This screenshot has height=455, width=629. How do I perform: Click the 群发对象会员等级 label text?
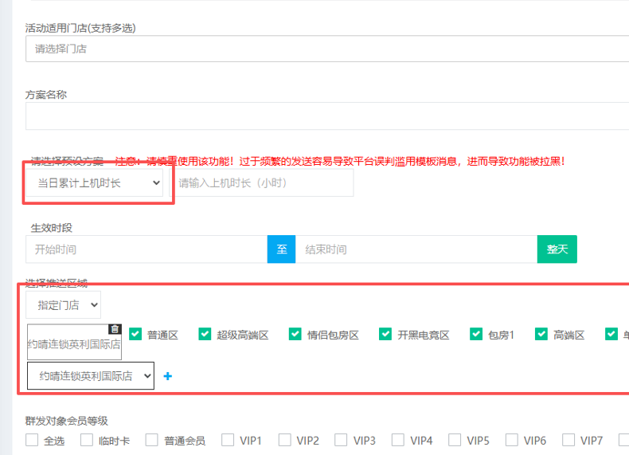[67, 421]
